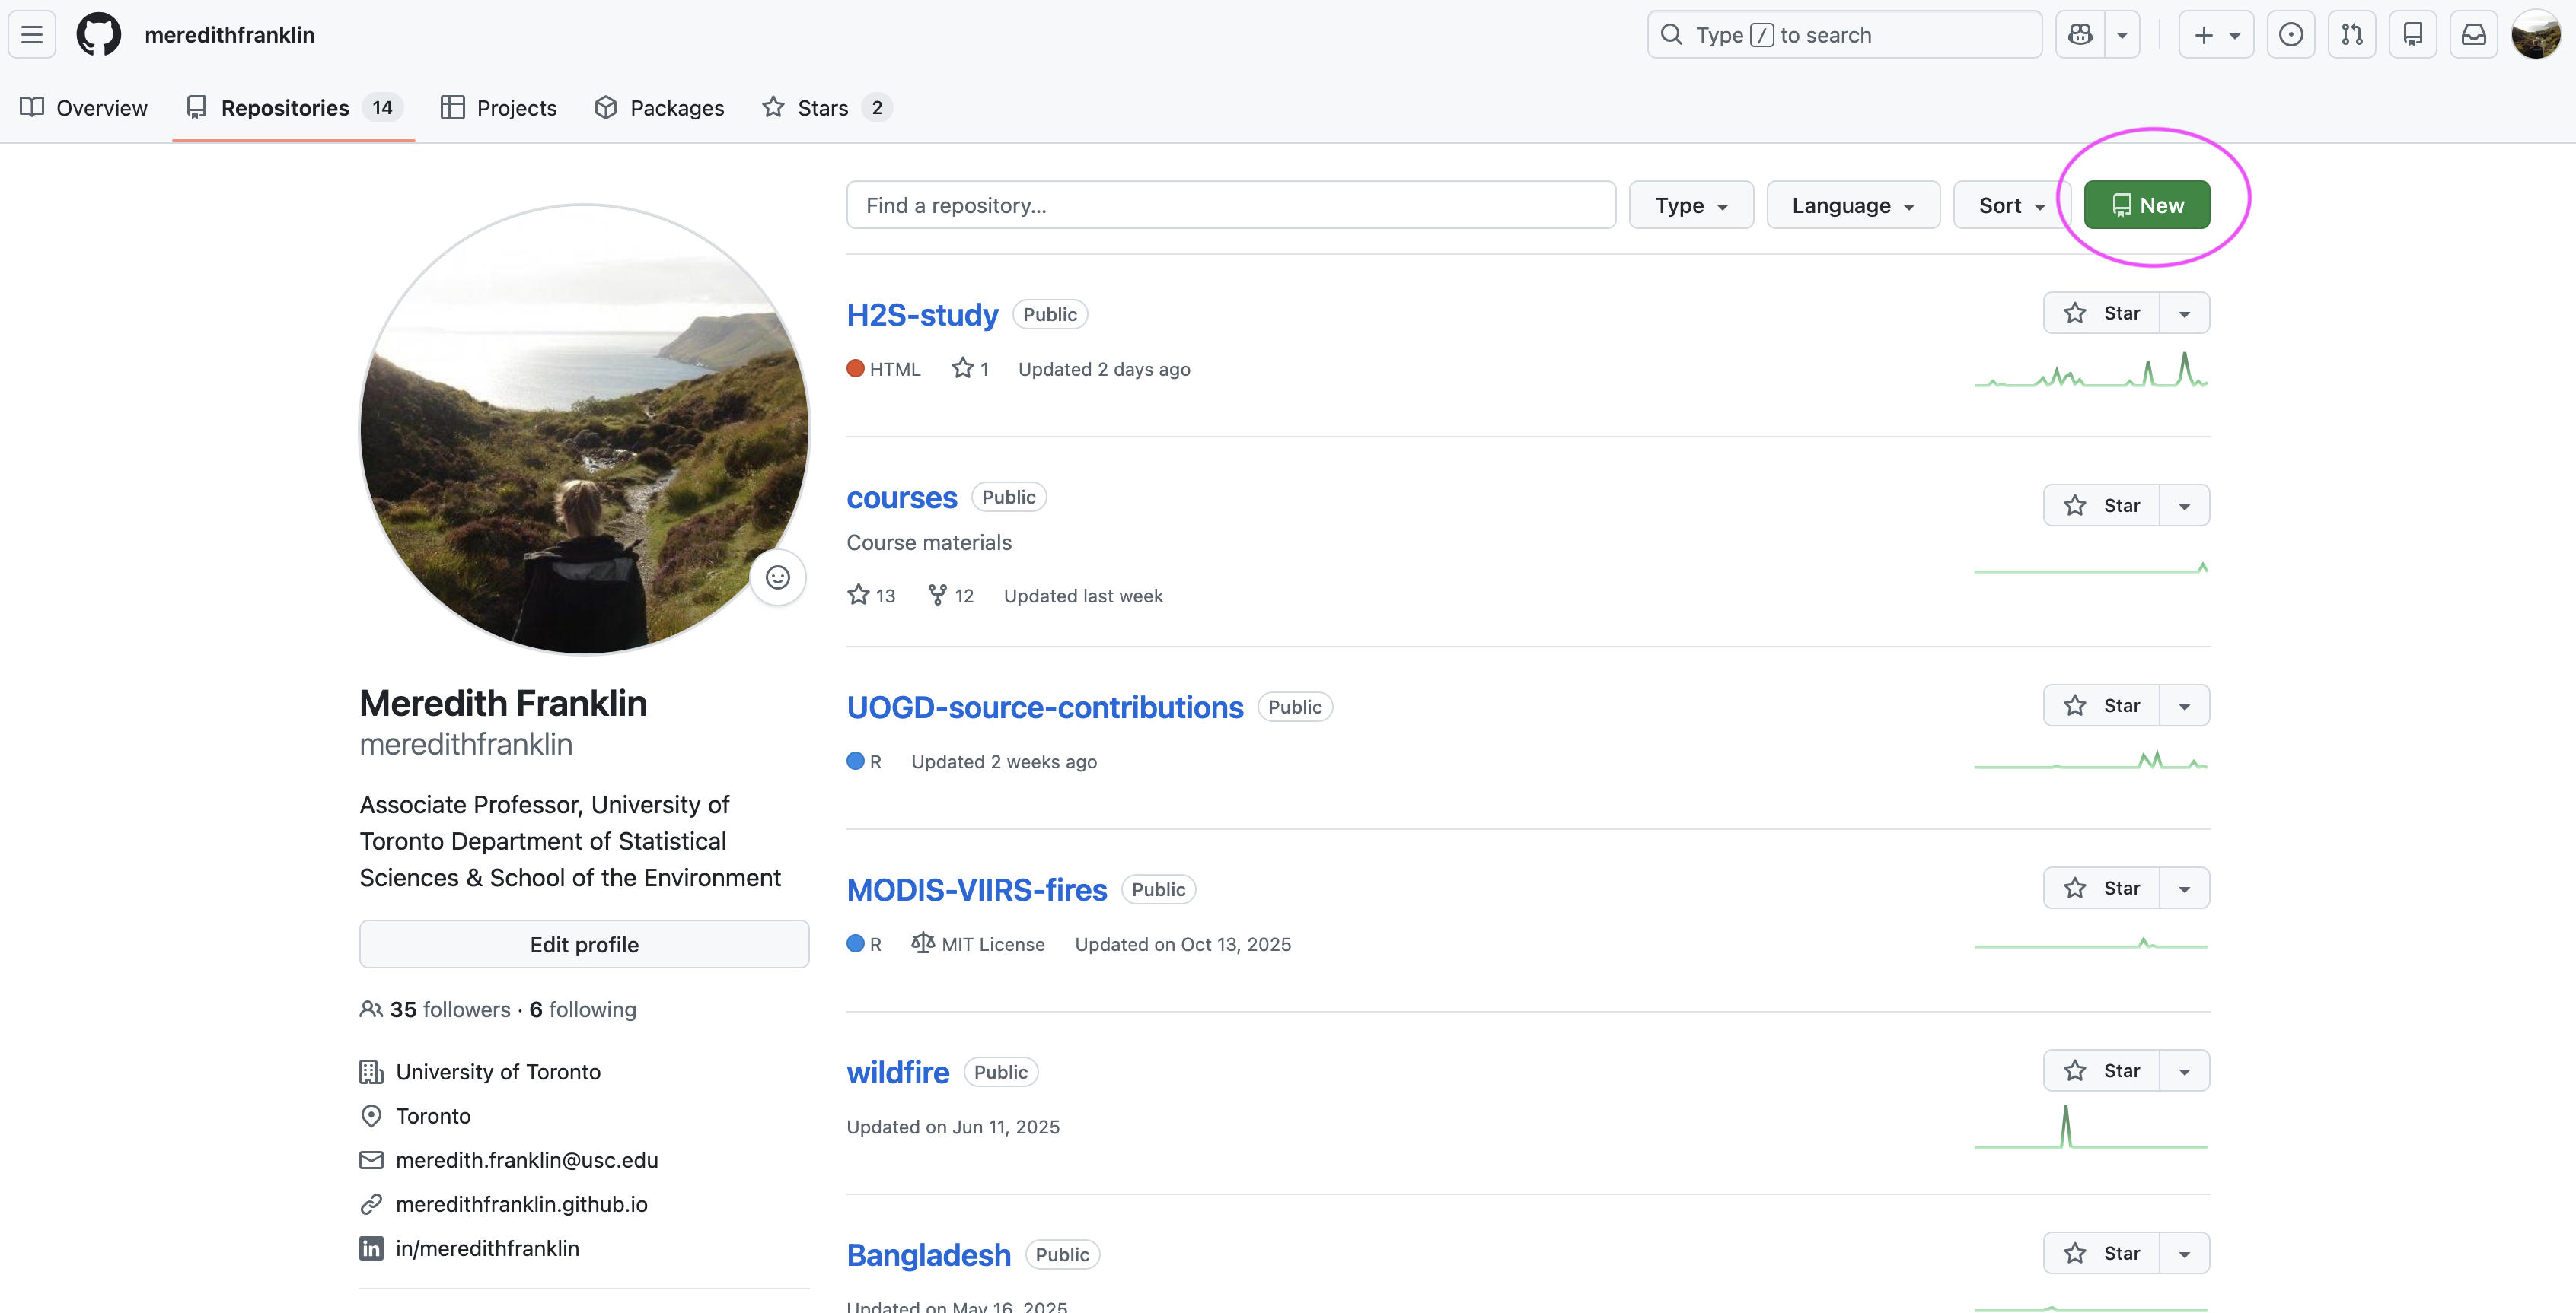This screenshot has height=1313, width=2576.
Task: Click the smiley status icon on profile photo
Action: point(778,577)
